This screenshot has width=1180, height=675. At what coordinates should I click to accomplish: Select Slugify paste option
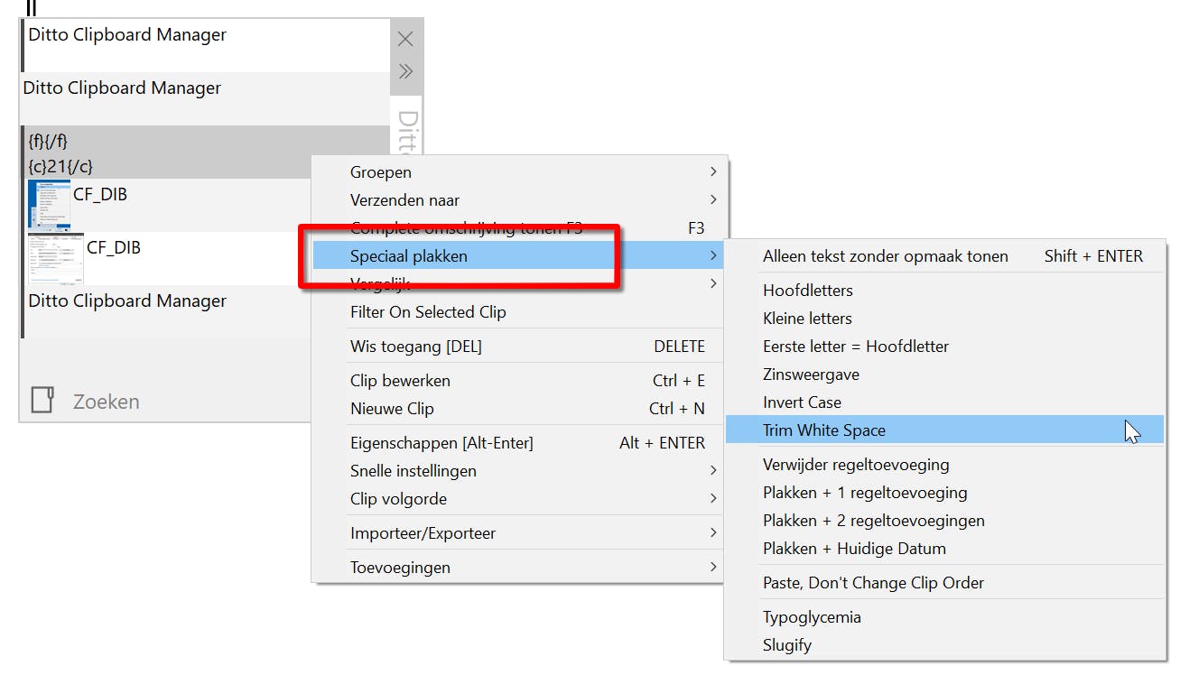(787, 645)
